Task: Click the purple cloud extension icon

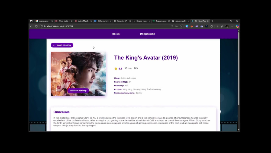Action: [x=197, y=26]
